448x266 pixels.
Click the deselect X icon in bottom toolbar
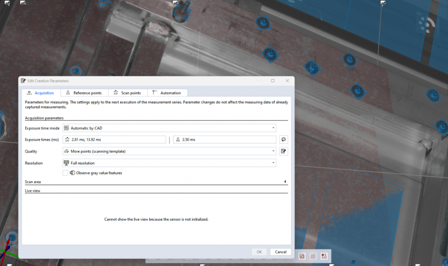pos(313,256)
